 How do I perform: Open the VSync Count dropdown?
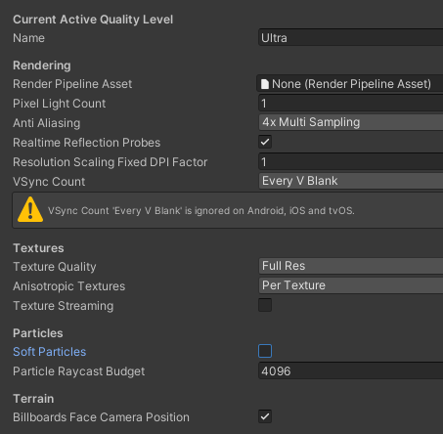click(351, 181)
